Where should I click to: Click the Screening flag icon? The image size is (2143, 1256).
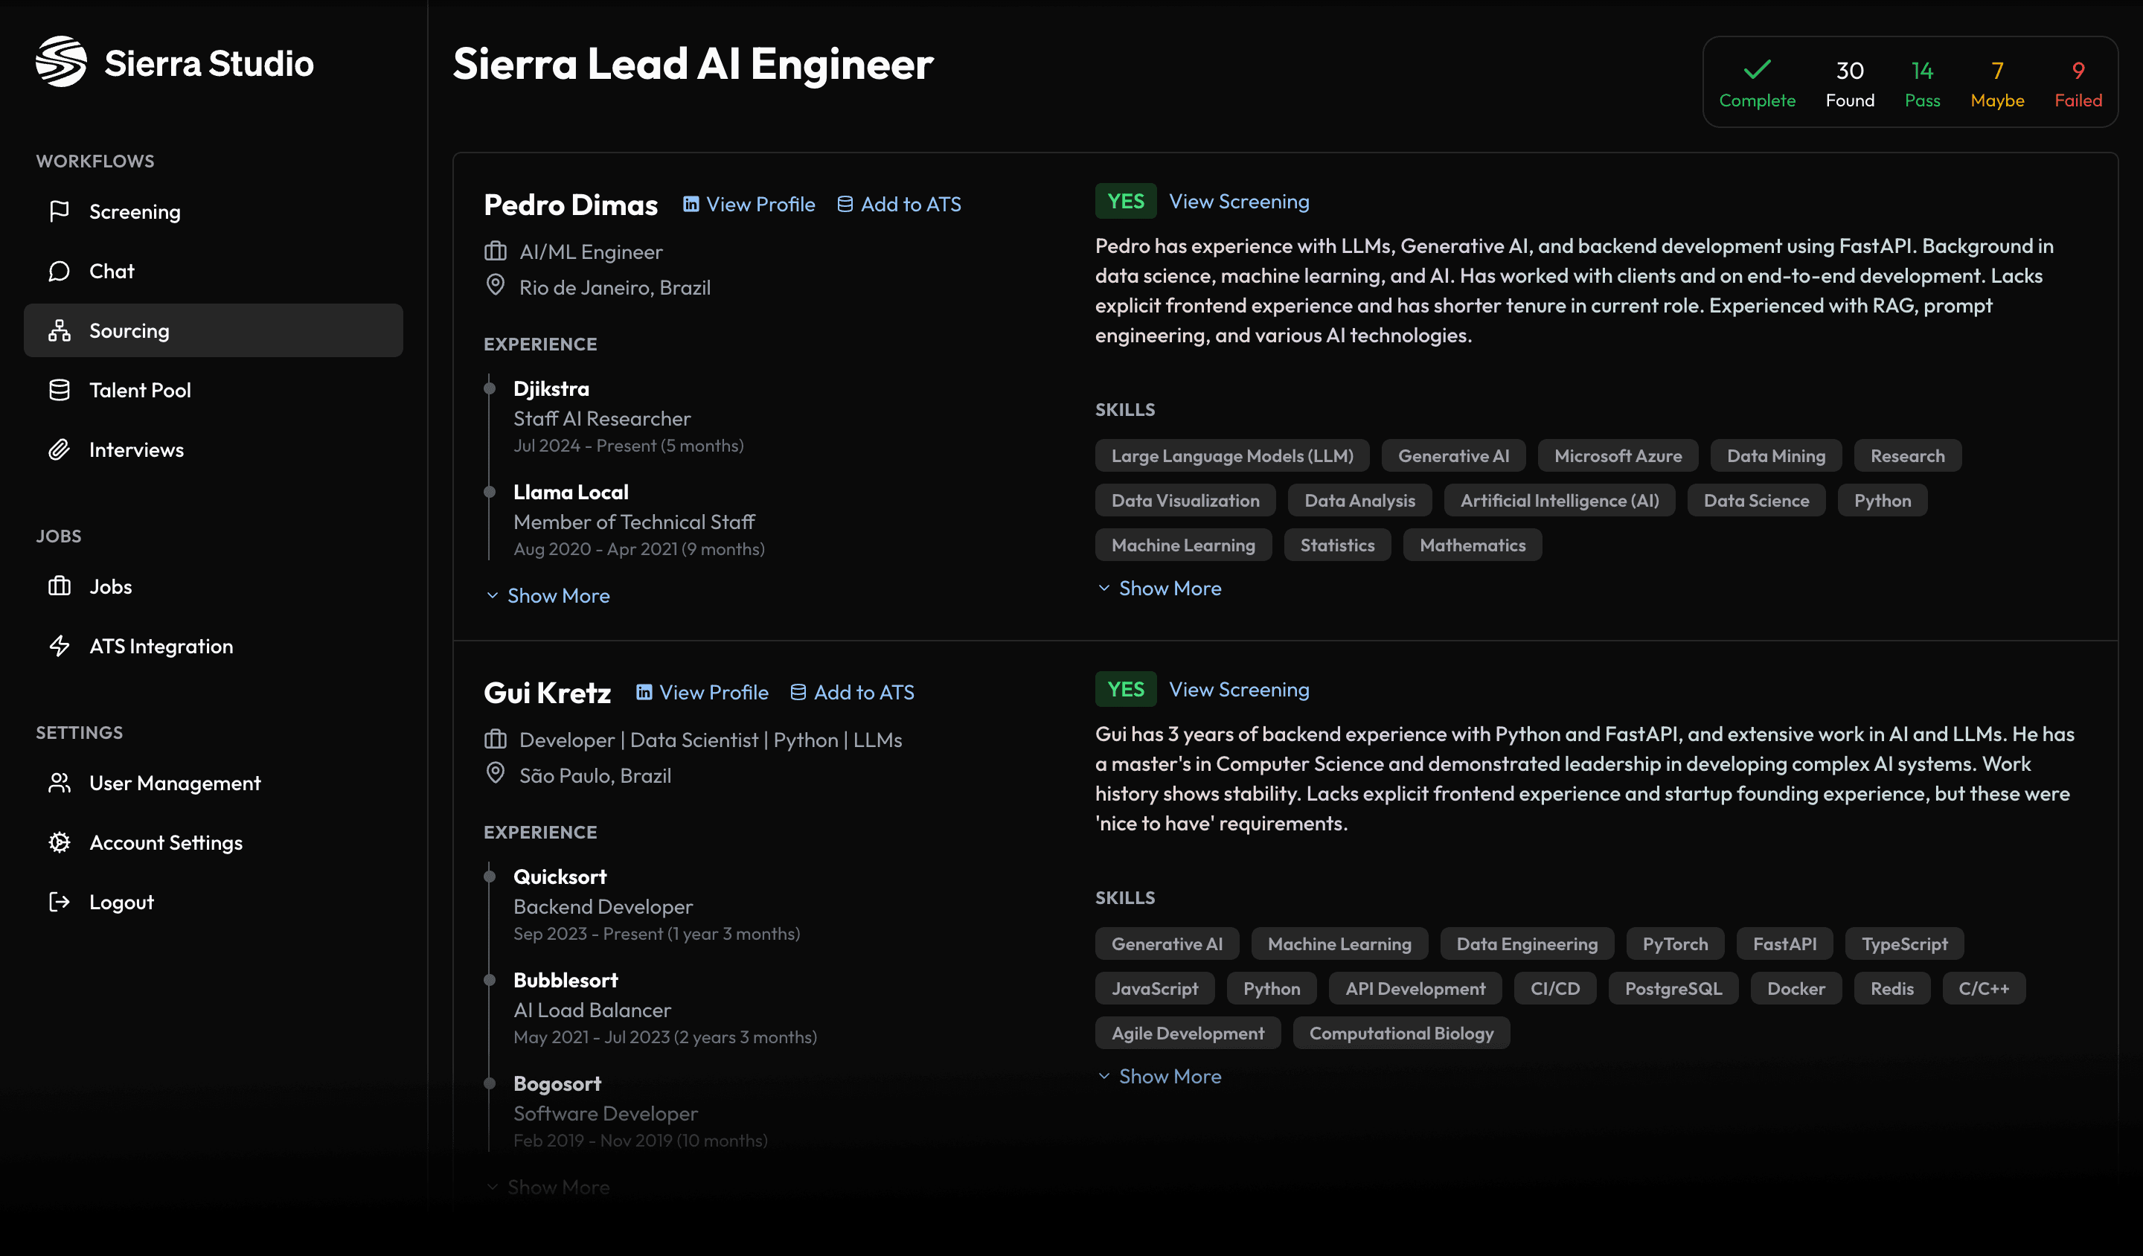60,211
